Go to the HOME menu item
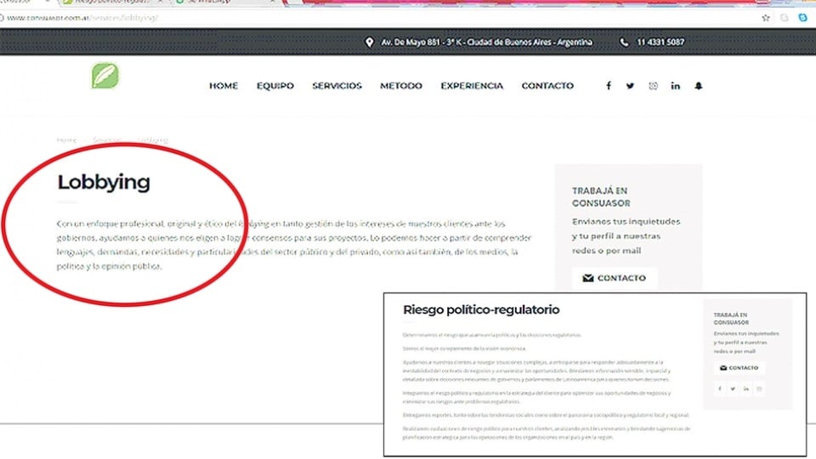The width and height of the screenshot is (816, 459). (x=224, y=86)
